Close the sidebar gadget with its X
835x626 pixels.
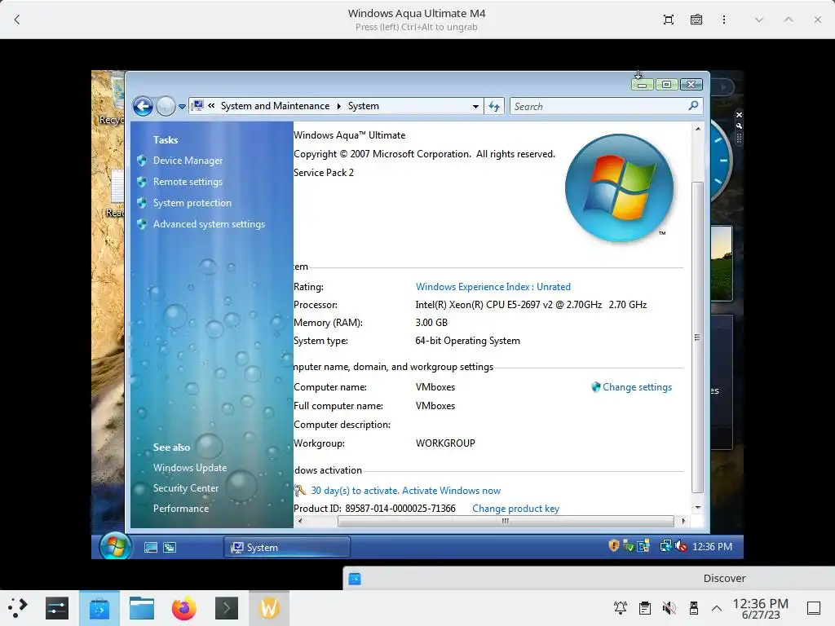coord(739,115)
